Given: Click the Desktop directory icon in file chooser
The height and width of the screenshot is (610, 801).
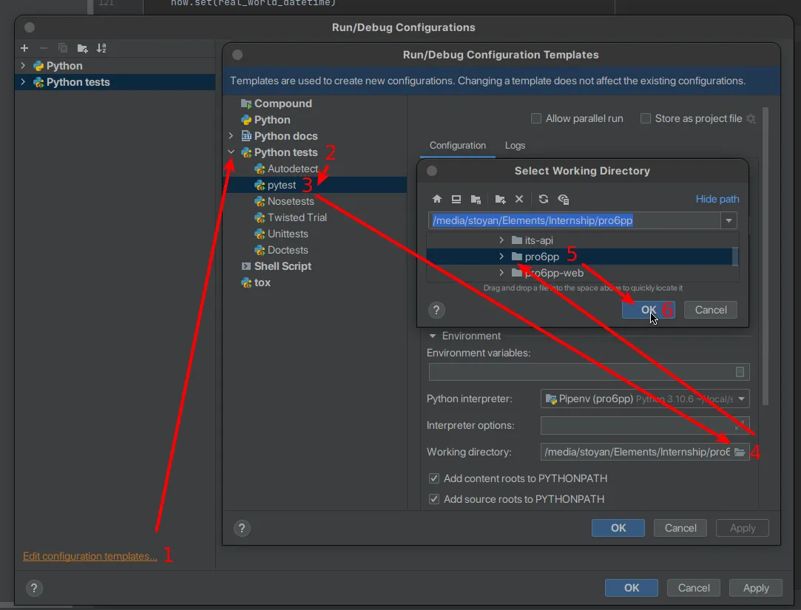Looking at the screenshot, I should (x=456, y=199).
